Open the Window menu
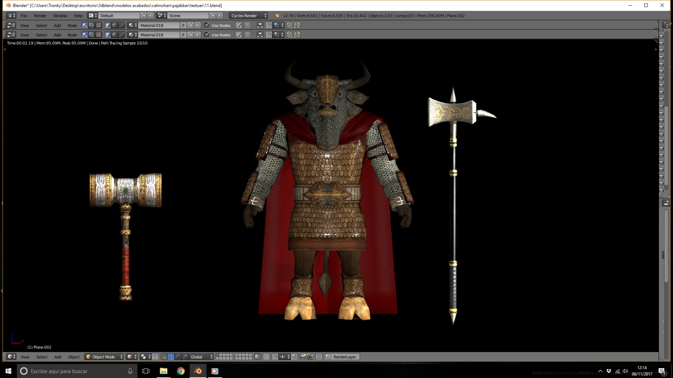The height and width of the screenshot is (378, 673). pyautogui.click(x=60, y=15)
